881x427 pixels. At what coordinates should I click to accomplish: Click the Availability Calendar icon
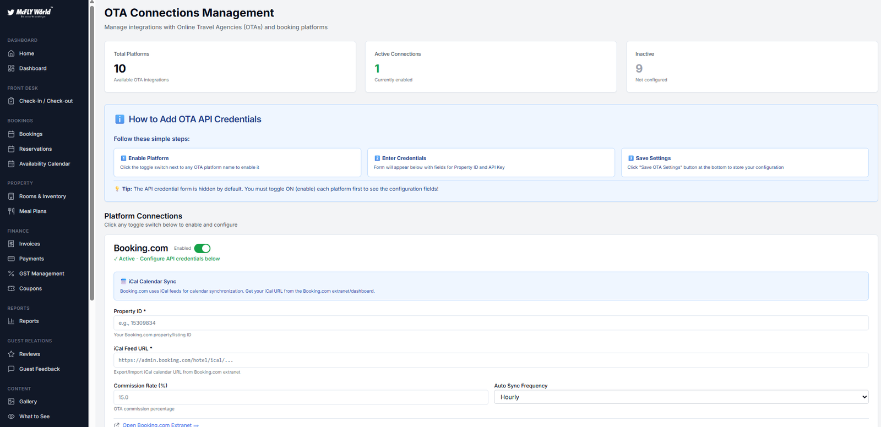[11, 163]
